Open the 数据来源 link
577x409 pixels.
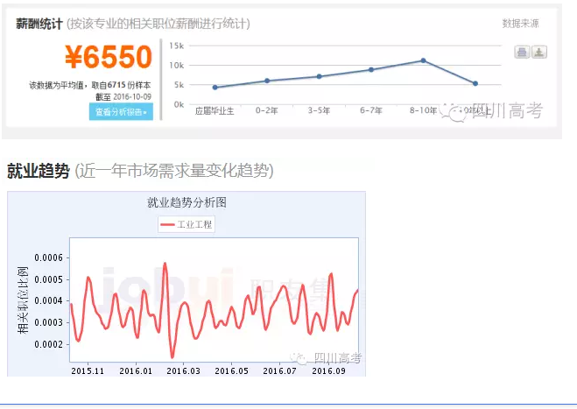pyautogui.click(x=520, y=24)
